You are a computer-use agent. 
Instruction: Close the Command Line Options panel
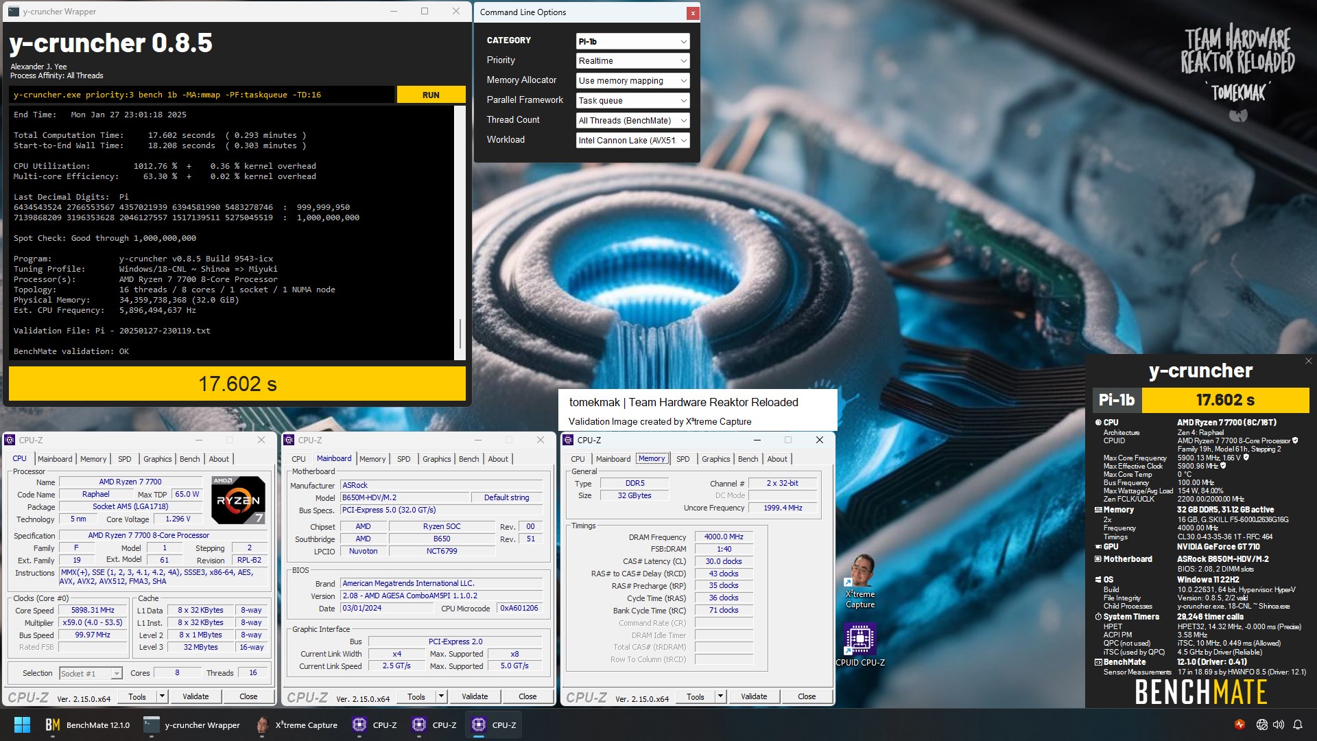click(693, 12)
